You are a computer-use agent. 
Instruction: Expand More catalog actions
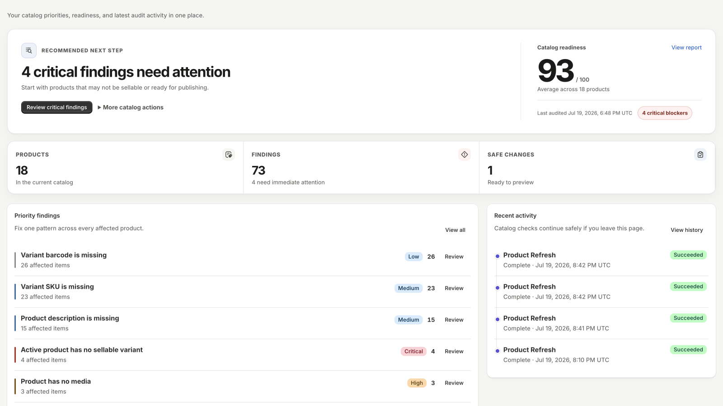(131, 107)
